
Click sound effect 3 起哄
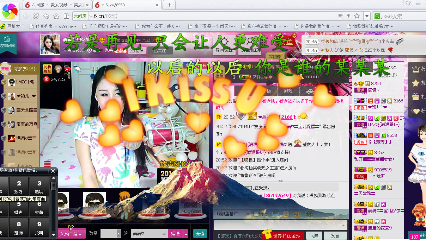point(39,187)
